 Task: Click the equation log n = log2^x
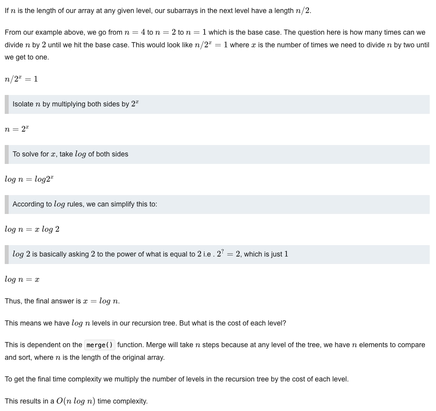[29, 179]
